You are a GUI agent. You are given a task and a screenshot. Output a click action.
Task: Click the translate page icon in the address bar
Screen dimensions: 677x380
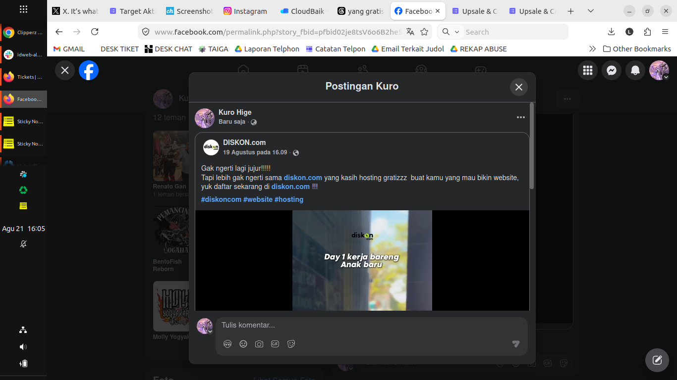(x=410, y=32)
